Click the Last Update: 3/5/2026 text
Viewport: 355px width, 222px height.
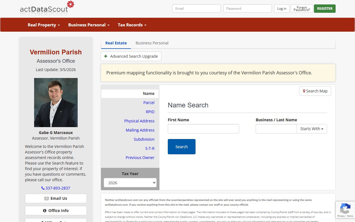coord(56,70)
